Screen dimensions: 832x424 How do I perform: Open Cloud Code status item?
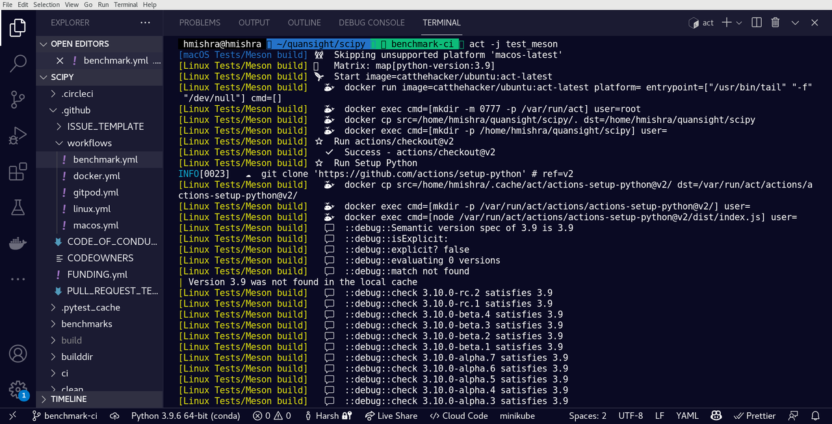459,416
